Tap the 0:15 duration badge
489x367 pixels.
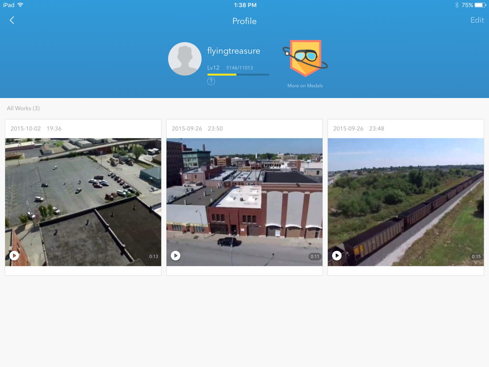(x=476, y=257)
